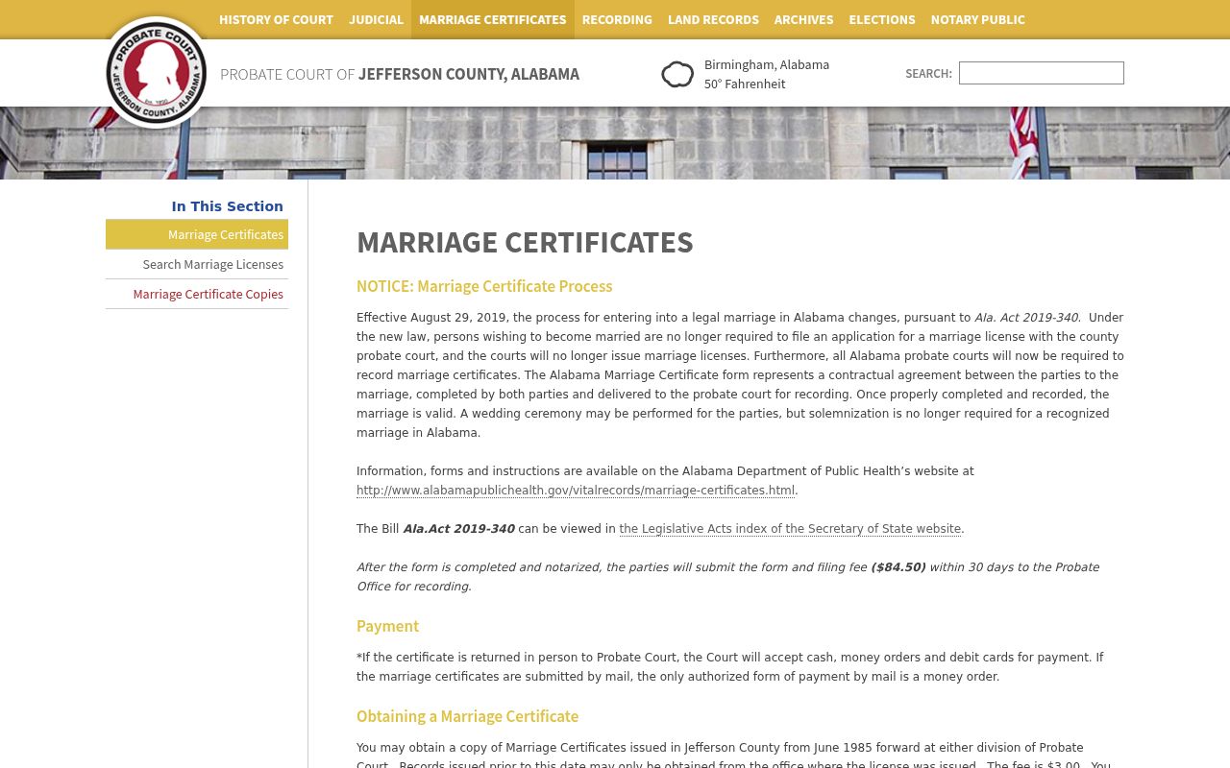
Task: Click the SEARCH: label
Action: click(928, 74)
